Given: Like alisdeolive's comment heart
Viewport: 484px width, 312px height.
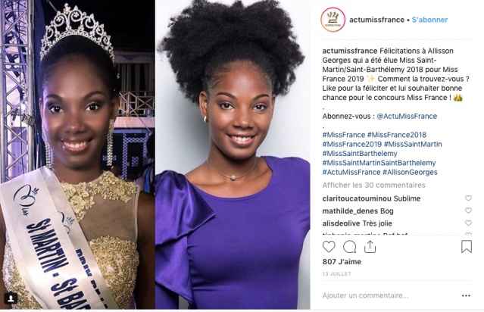Looking at the screenshot, I should (468, 223).
